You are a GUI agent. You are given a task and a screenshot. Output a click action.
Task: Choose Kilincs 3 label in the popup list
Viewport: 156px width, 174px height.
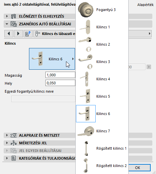(103, 62)
